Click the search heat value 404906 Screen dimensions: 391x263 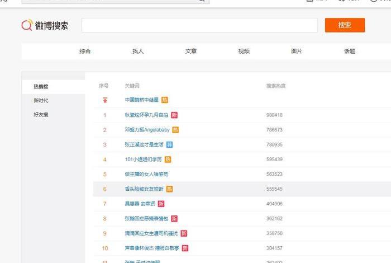pos(274,204)
